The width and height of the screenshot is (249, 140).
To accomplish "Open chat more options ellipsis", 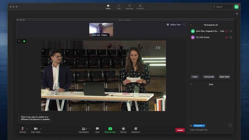I will [x=230, y=125].
